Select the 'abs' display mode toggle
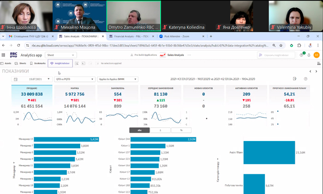Viewport: 323px width, 194px height. [138, 130]
